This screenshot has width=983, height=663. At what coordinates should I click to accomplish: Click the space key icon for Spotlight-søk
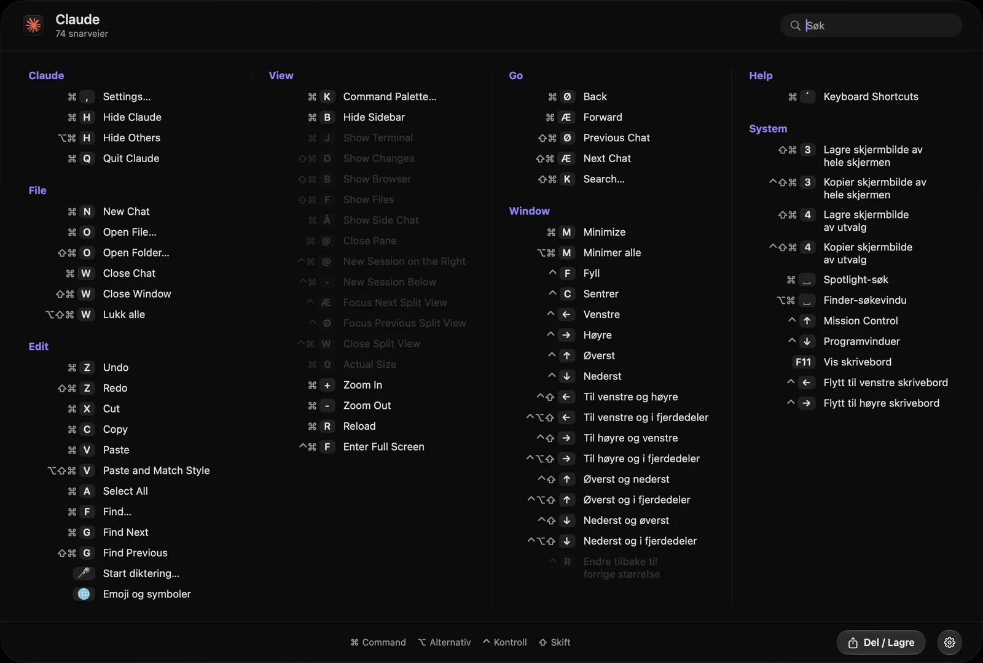click(807, 280)
